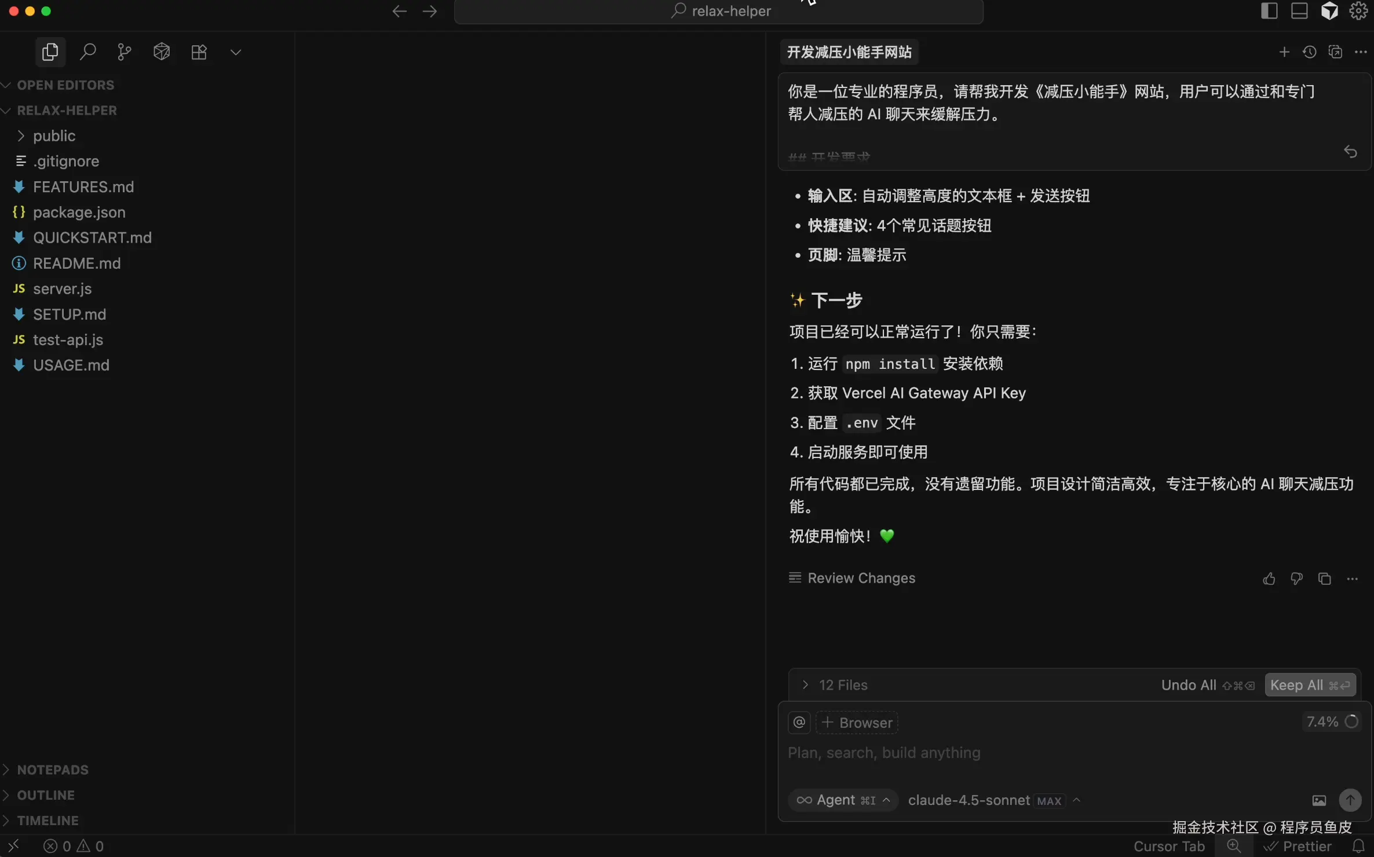Open the Source Control view
This screenshot has width=1374, height=857.
(x=125, y=52)
